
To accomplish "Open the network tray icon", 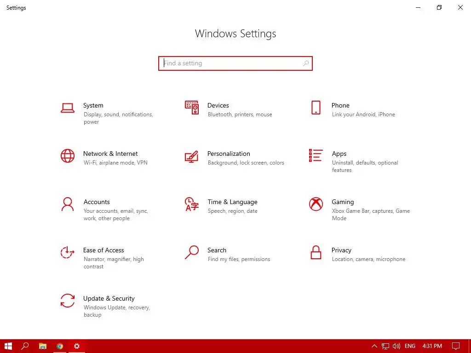I will tap(385, 346).
